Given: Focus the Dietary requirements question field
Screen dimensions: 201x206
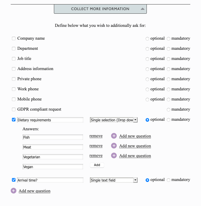Looking at the screenshot, I should [50, 120].
